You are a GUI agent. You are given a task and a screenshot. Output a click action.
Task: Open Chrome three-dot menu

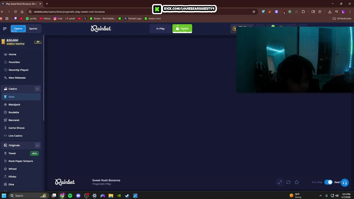(350, 12)
